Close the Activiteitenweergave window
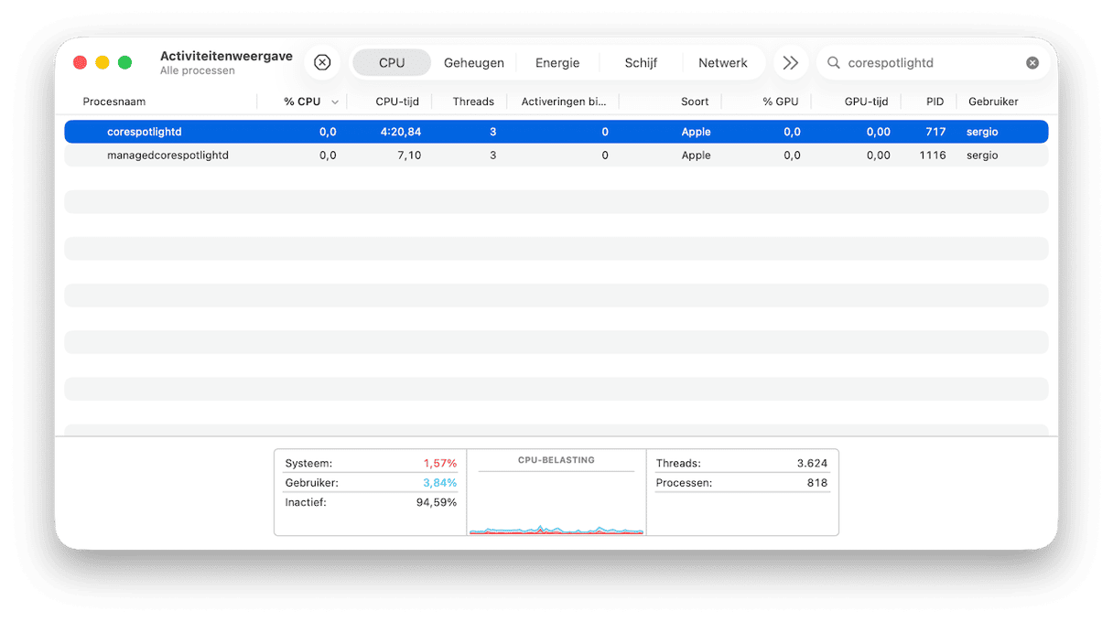The image size is (1113, 622). point(80,62)
